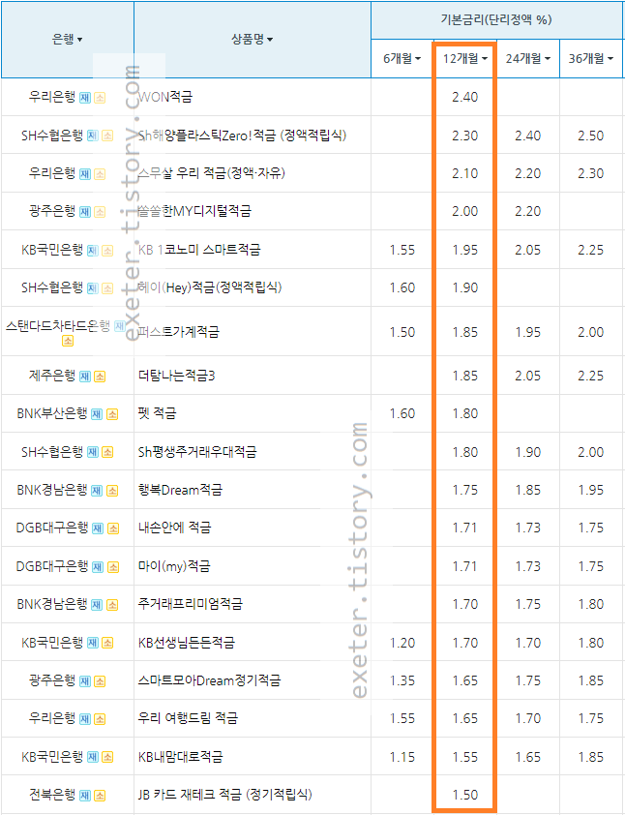Viewport: 625px width, 815px height.
Task: Click 12-month rate 1.50 for JB 카드 재테크 적금
Action: pos(465,796)
